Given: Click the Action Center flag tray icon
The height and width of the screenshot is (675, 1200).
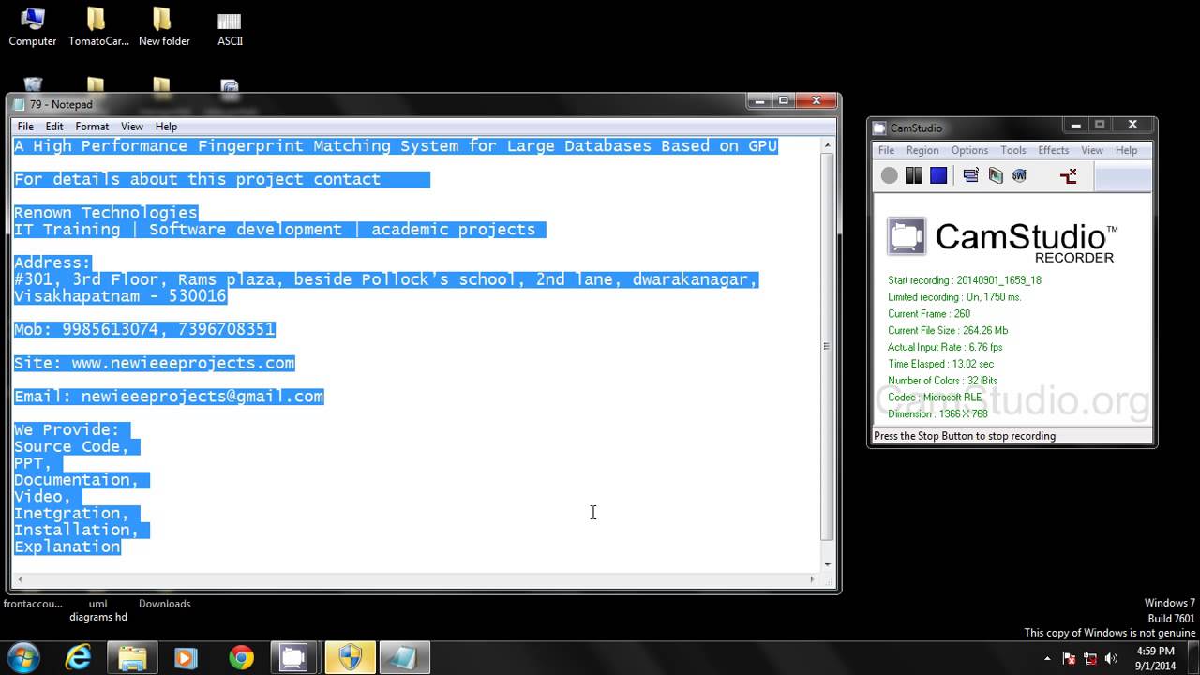Looking at the screenshot, I should click(x=1070, y=658).
